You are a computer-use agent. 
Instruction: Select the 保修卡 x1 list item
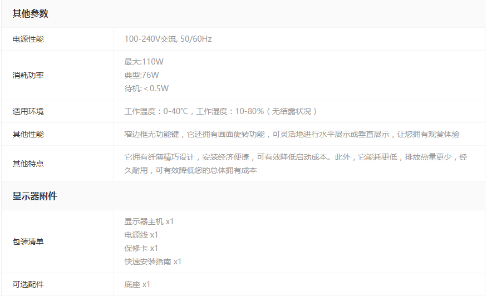(141, 248)
